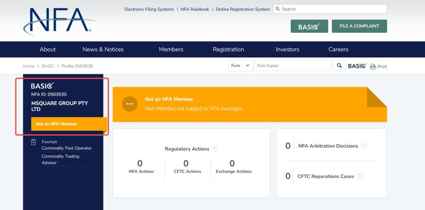This screenshot has height=210, width=425.
Task: Click the Print printer icon
Action: [x=373, y=66]
